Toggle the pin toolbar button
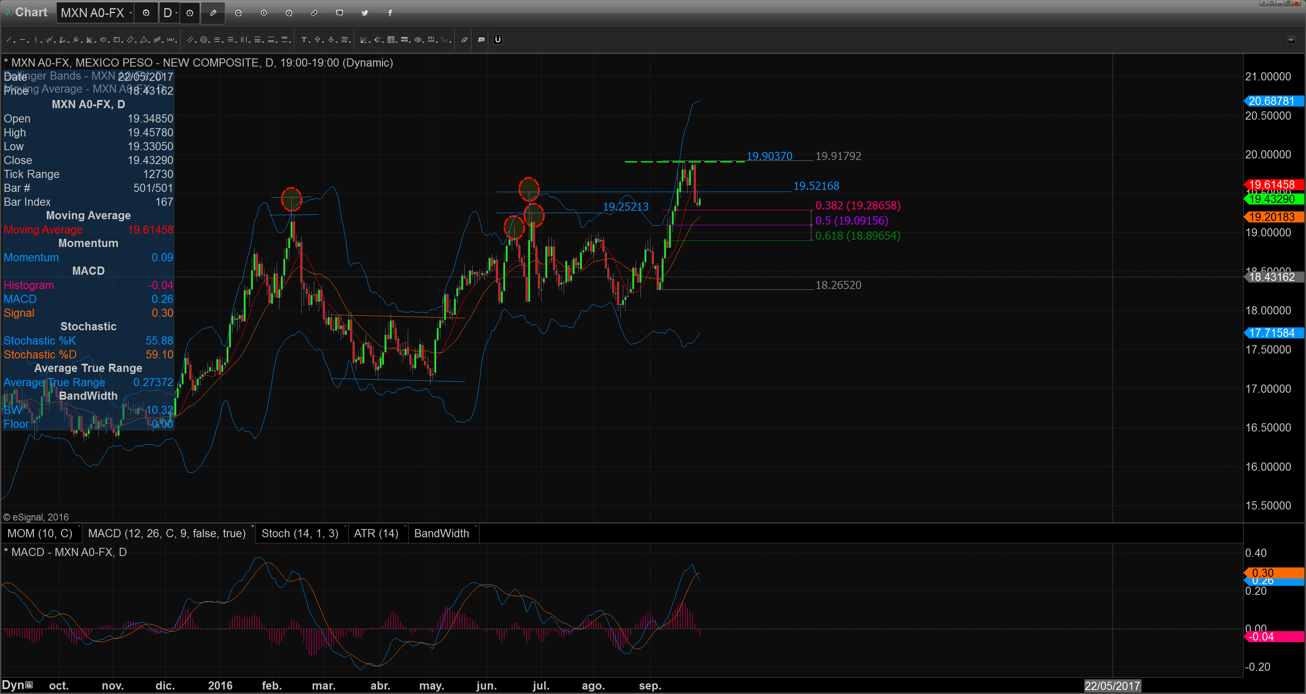Image resolution: width=1306 pixels, height=694 pixels. click(x=1292, y=40)
